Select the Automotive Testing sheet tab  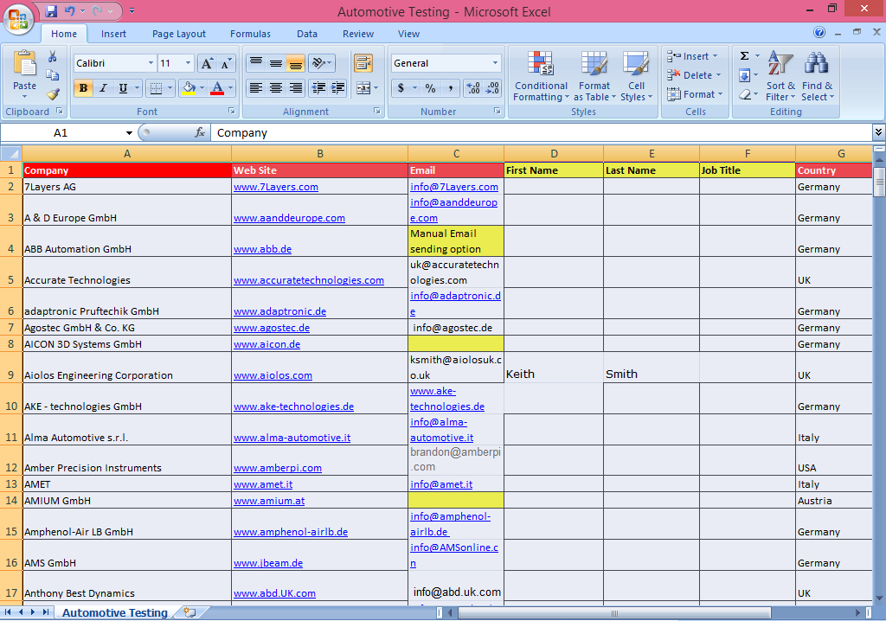tap(115, 612)
